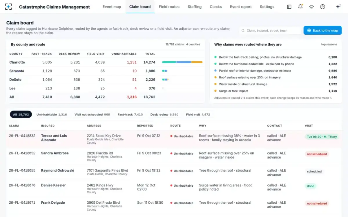Open Settings tab
The width and height of the screenshot is (348, 217).
[267, 7]
